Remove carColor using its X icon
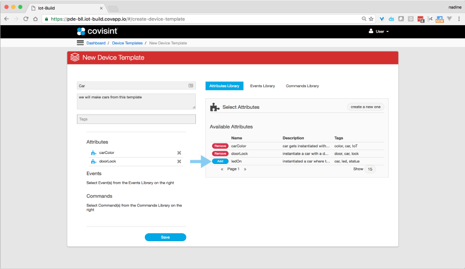 point(179,153)
